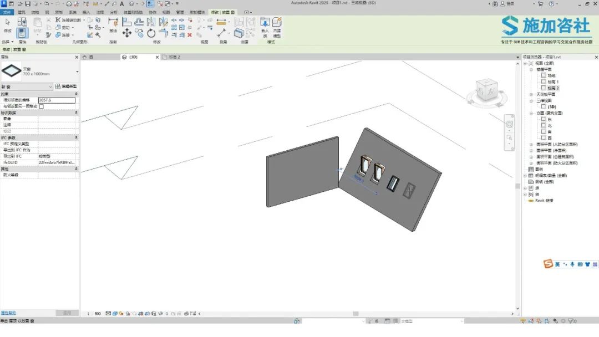Select the 东 elevation in project browser
599x337 pixels.
coord(549,120)
